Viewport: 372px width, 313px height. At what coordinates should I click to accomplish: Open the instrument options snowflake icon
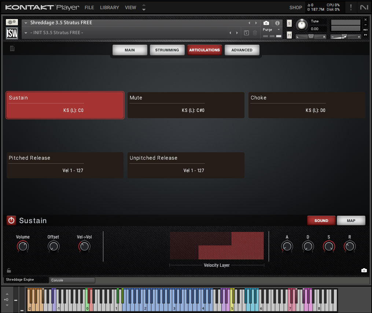[x=12, y=22]
